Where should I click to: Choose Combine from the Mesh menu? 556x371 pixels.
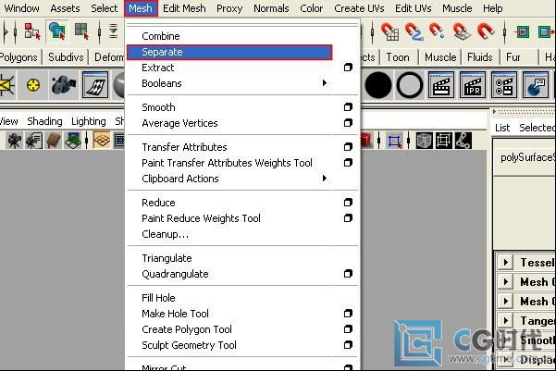pos(161,36)
